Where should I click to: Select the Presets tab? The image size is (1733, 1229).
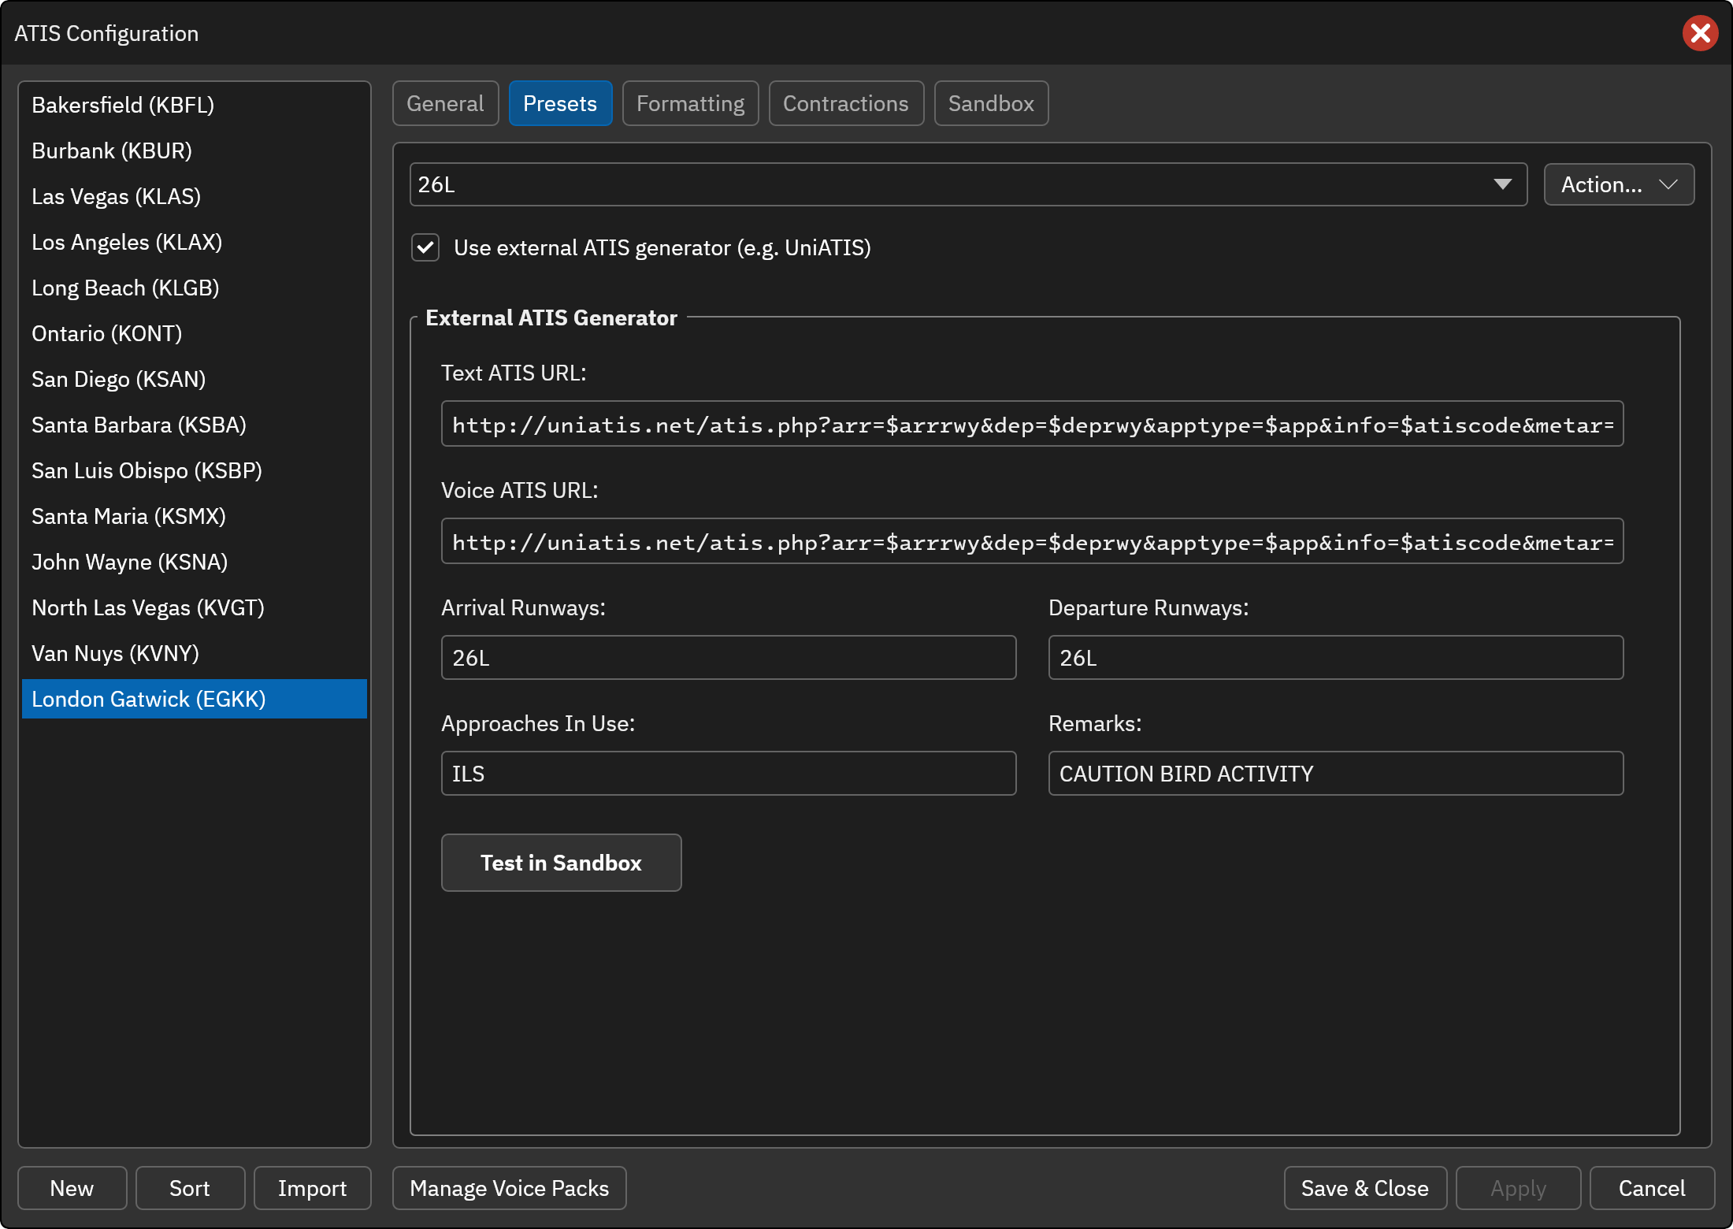pyautogui.click(x=560, y=103)
